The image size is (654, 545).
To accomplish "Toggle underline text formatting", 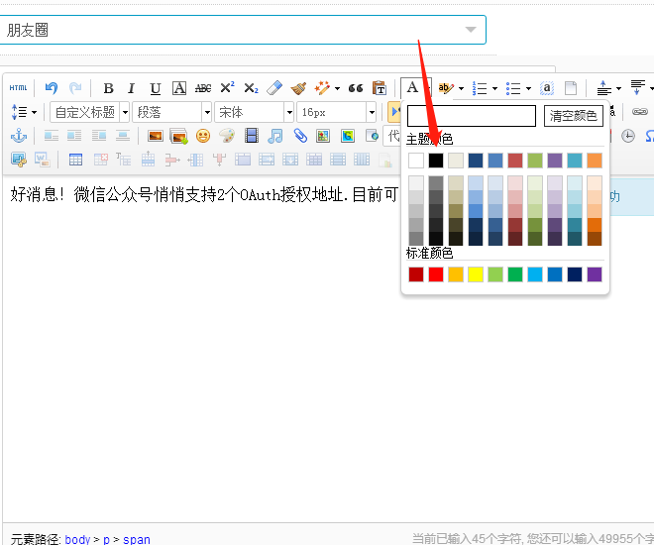I will tap(155, 88).
